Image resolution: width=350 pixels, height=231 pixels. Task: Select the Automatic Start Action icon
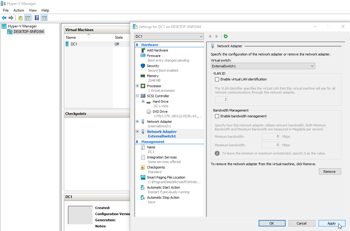(x=143, y=187)
